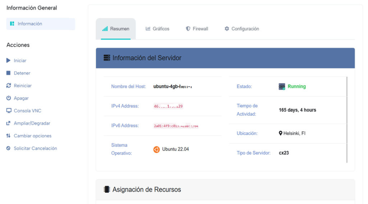Open the Consola VNC monitor icon
The image size is (368, 204).
pos(9,111)
